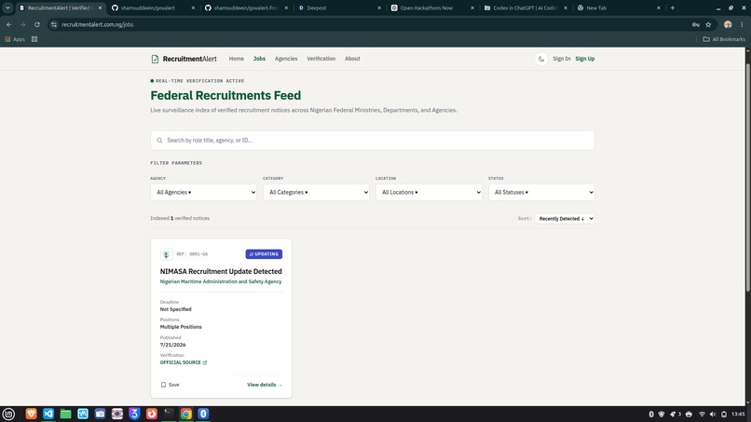
Task: Open the password manager key icon
Action: coord(695,24)
